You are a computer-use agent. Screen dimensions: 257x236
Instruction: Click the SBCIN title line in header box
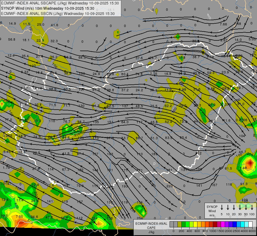(58, 14)
